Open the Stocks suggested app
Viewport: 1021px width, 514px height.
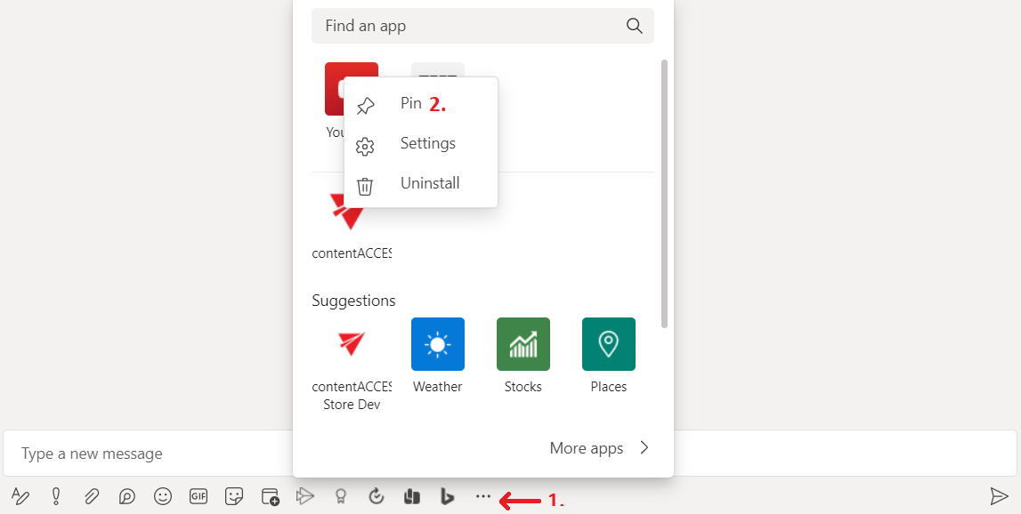click(x=523, y=344)
